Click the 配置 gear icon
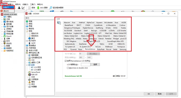 pos(5,46)
